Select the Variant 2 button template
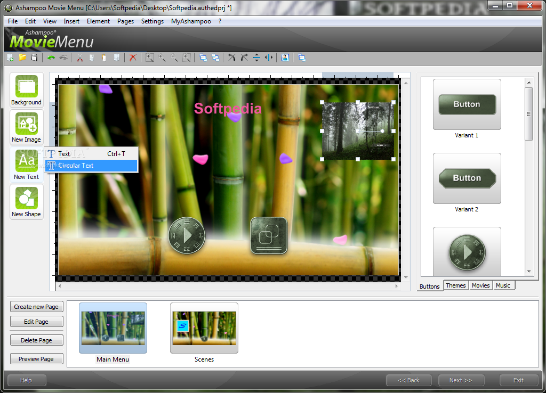The image size is (546, 393). coord(467,178)
